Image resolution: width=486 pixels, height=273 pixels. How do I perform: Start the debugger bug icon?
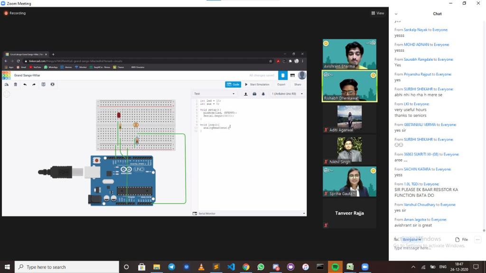pyautogui.click(x=263, y=94)
